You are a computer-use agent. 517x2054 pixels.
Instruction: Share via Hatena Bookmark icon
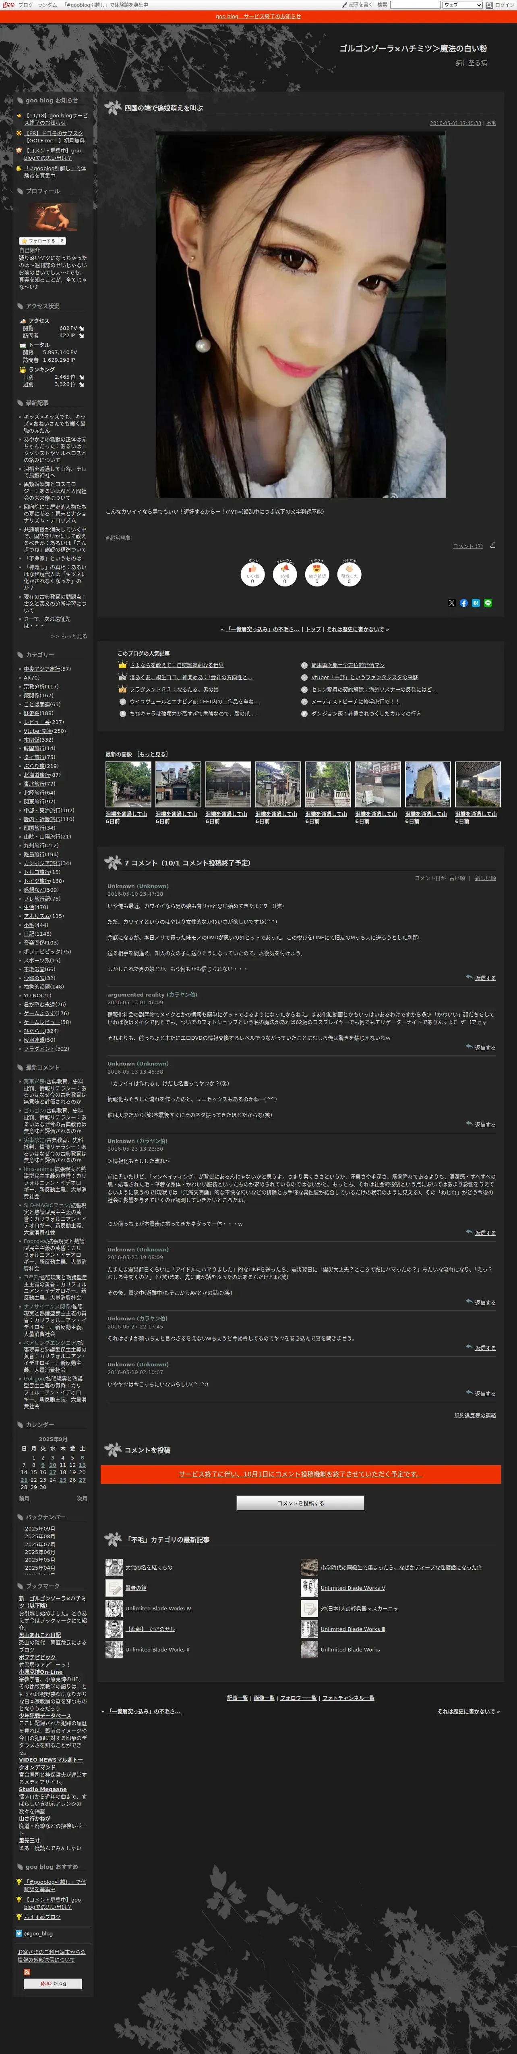pos(476,603)
